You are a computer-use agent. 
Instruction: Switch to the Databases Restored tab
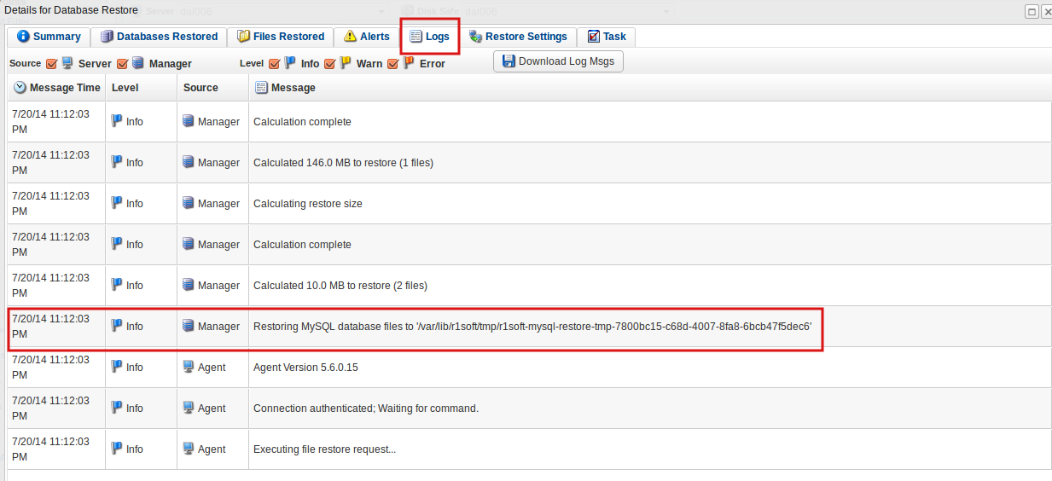click(x=159, y=37)
